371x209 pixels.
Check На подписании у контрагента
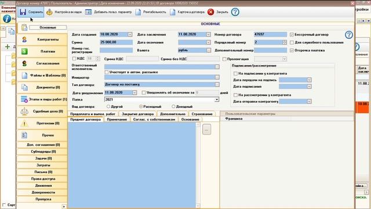pos(235,74)
